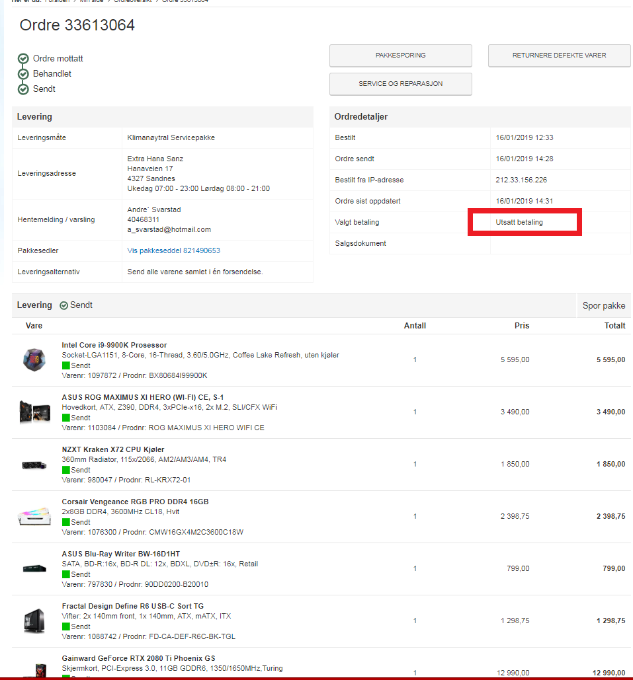Click Gainward GeForce RTX 2080 Ti title
The height and width of the screenshot is (680, 633).
pyautogui.click(x=138, y=658)
